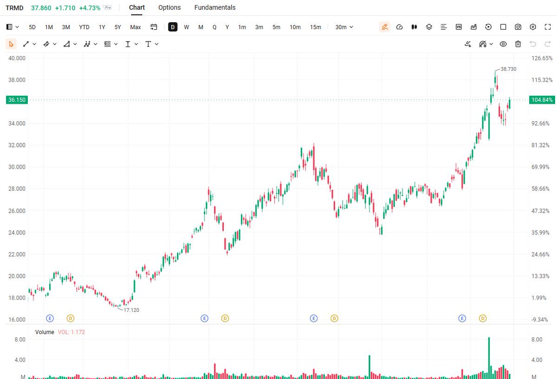Open chart settings gear
Viewport: 557px width, 379px height.
[x=533, y=27]
